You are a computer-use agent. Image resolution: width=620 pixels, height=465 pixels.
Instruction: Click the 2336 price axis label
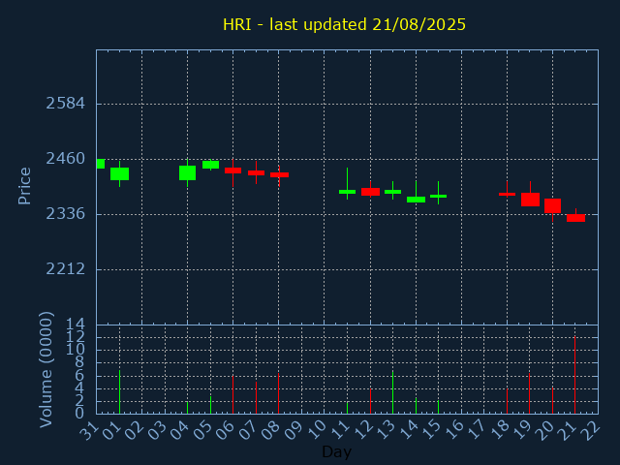point(66,214)
